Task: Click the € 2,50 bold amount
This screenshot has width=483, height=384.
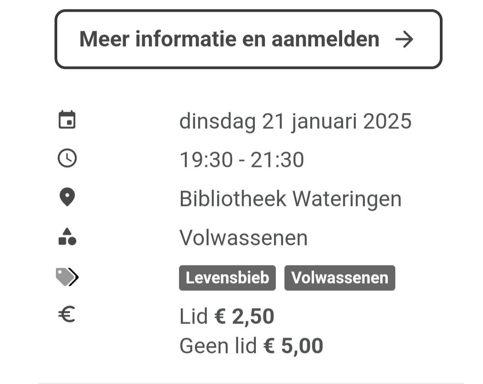Action: click(x=244, y=316)
